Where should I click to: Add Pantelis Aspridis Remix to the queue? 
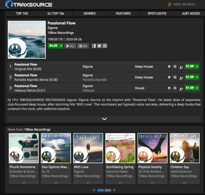(175, 77)
